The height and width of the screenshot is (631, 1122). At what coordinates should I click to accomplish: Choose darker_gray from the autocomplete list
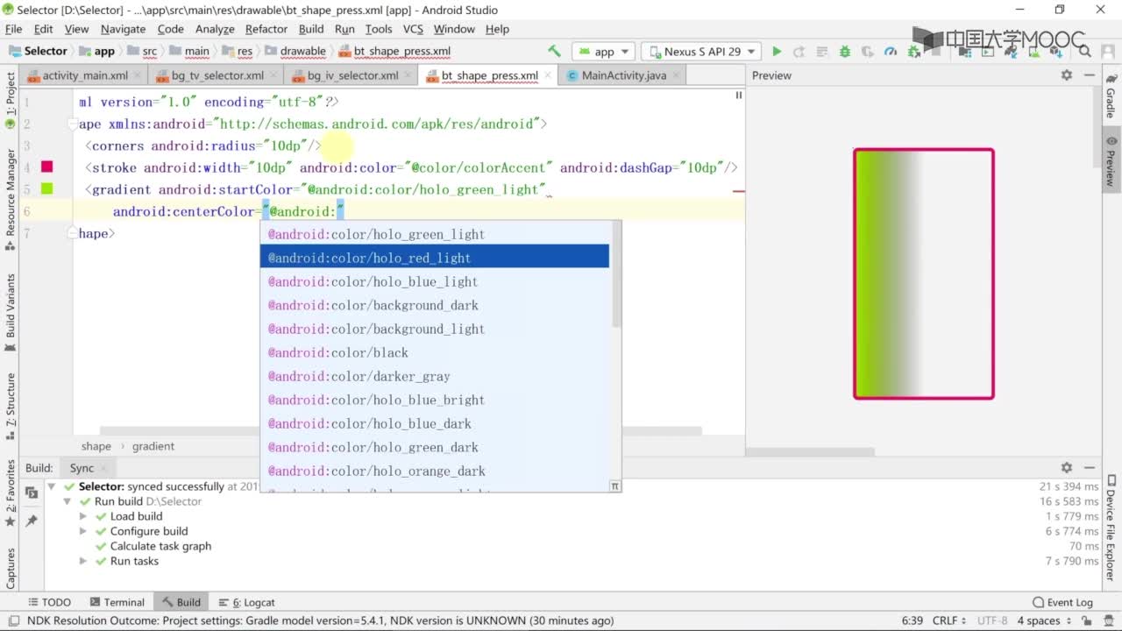[435, 376]
